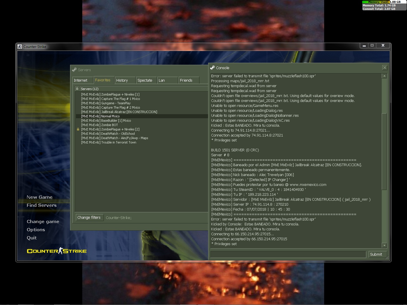The width and height of the screenshot is (407, 305).
Task: Click Quit in main menu
Action: coord(32,238)
